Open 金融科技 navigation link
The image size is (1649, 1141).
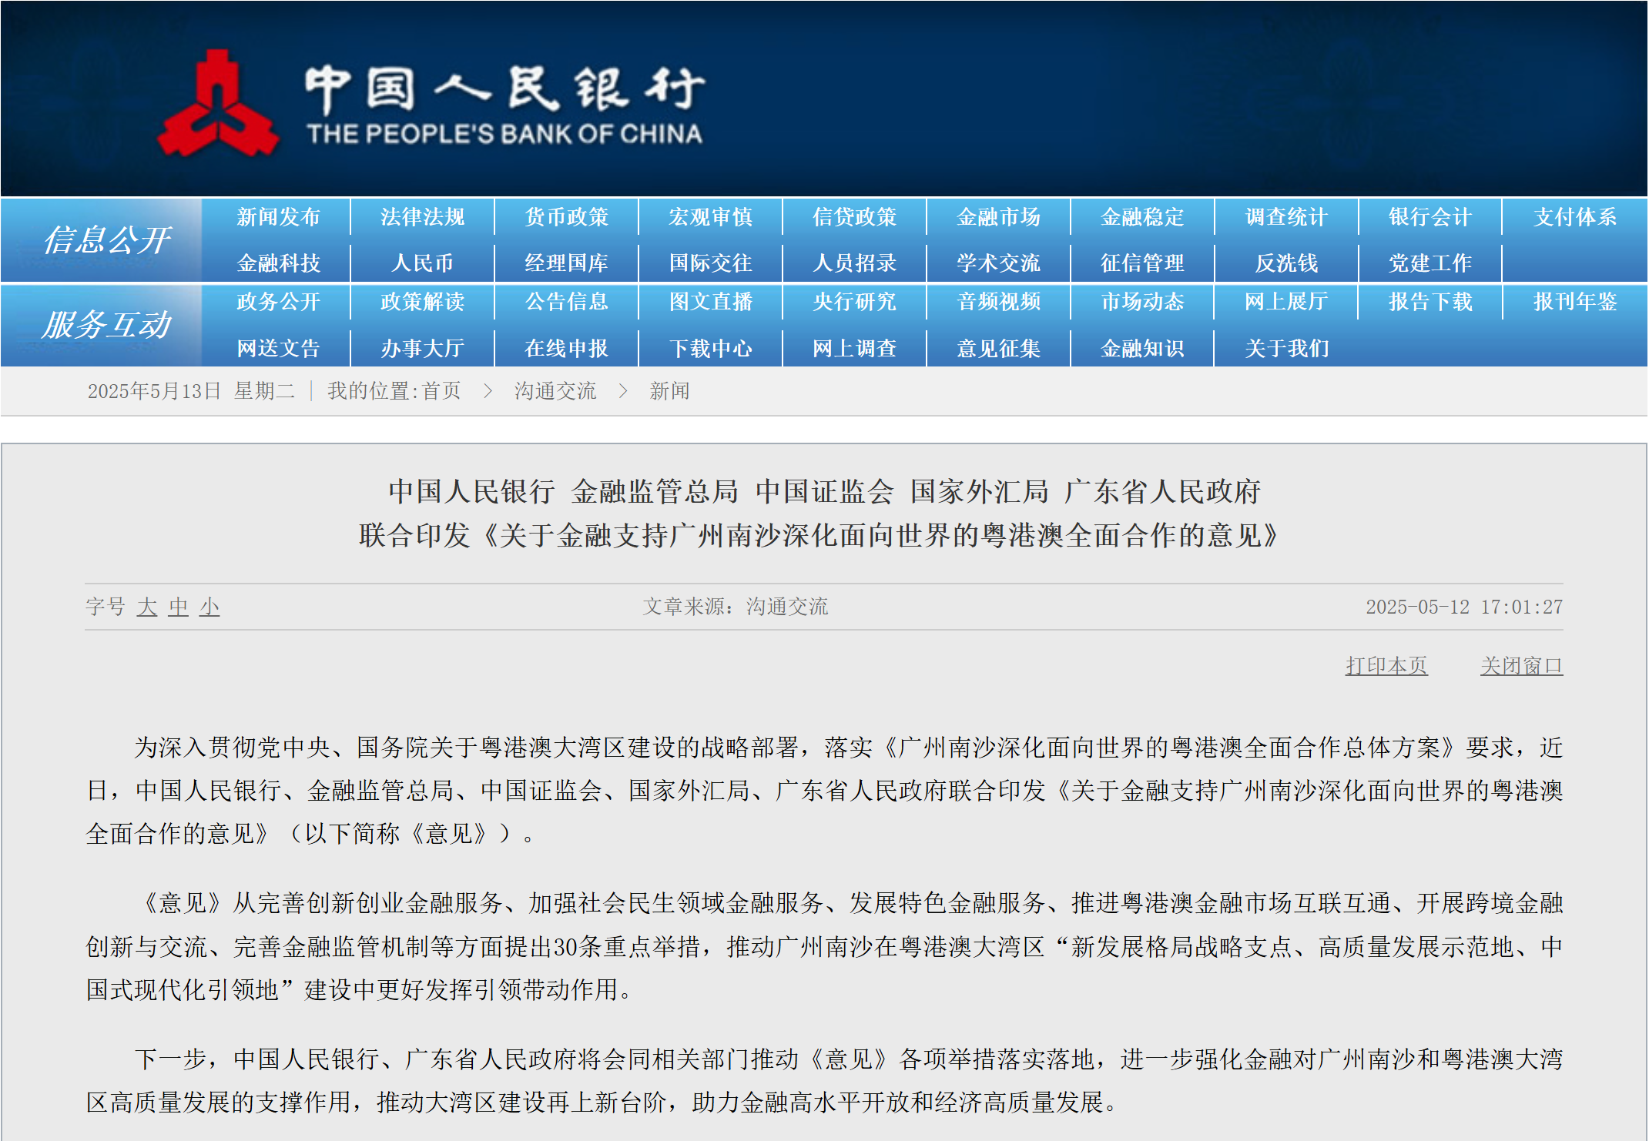(278, 263)
